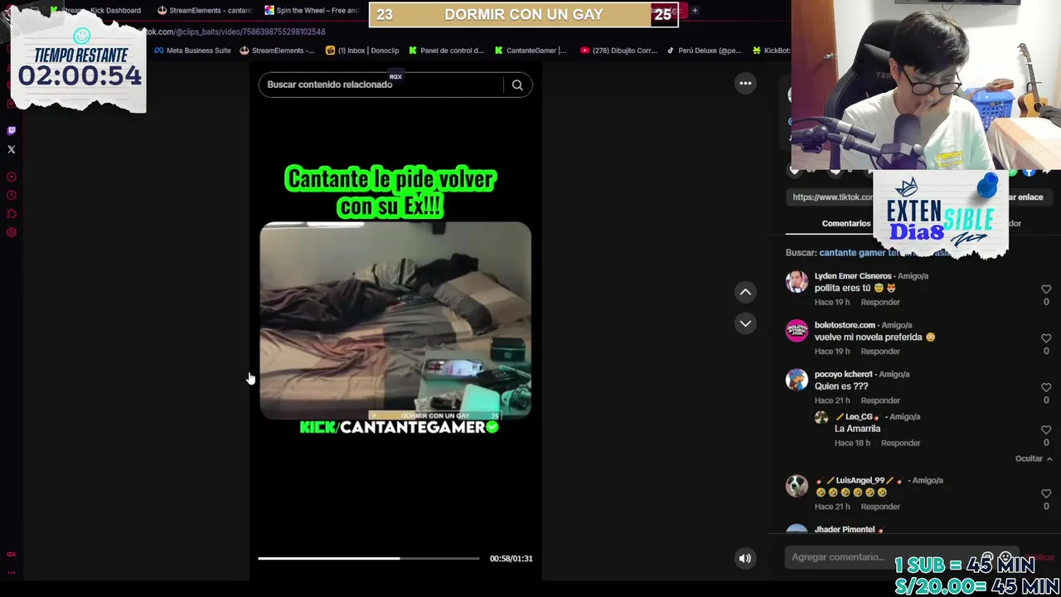1061x597 pixels.
Task: Open the sidebar settings gear icon
Action: tap(12, 232)
